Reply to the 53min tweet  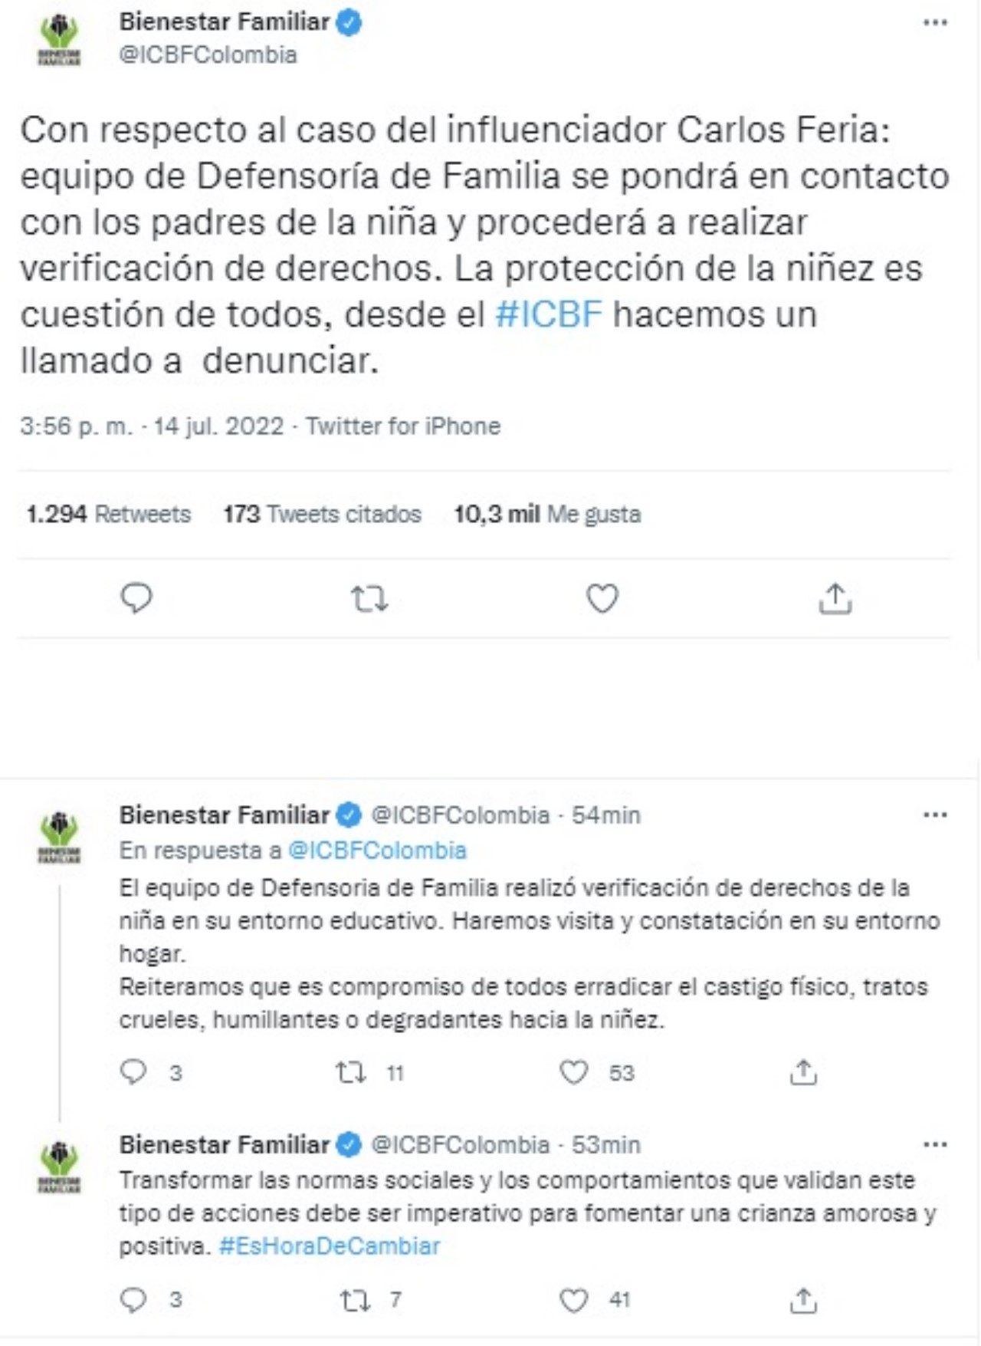point(134,1299)
